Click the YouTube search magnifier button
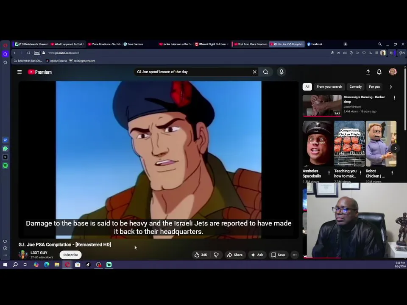 click(265, 72)
